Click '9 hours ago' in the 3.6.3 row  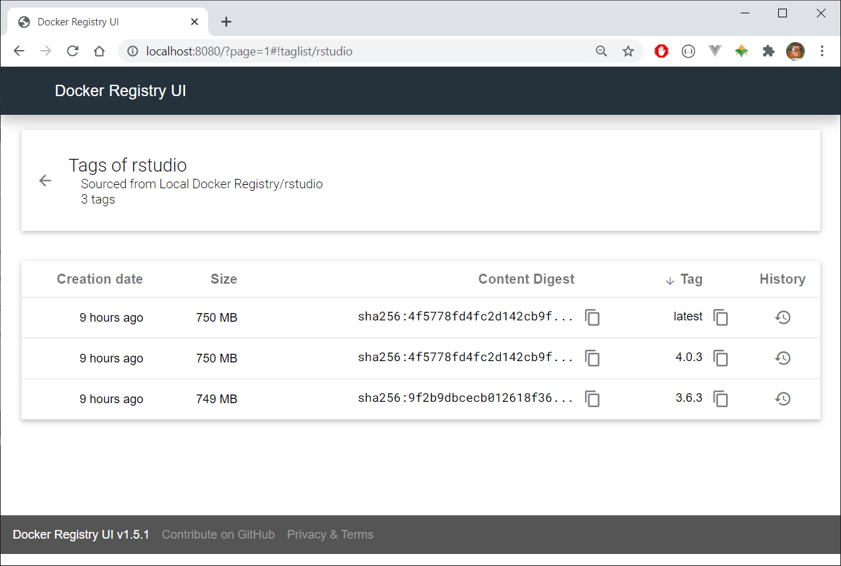[111, 399]
